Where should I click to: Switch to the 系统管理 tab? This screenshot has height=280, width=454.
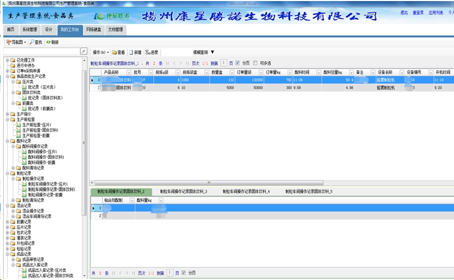click(29, 30)
